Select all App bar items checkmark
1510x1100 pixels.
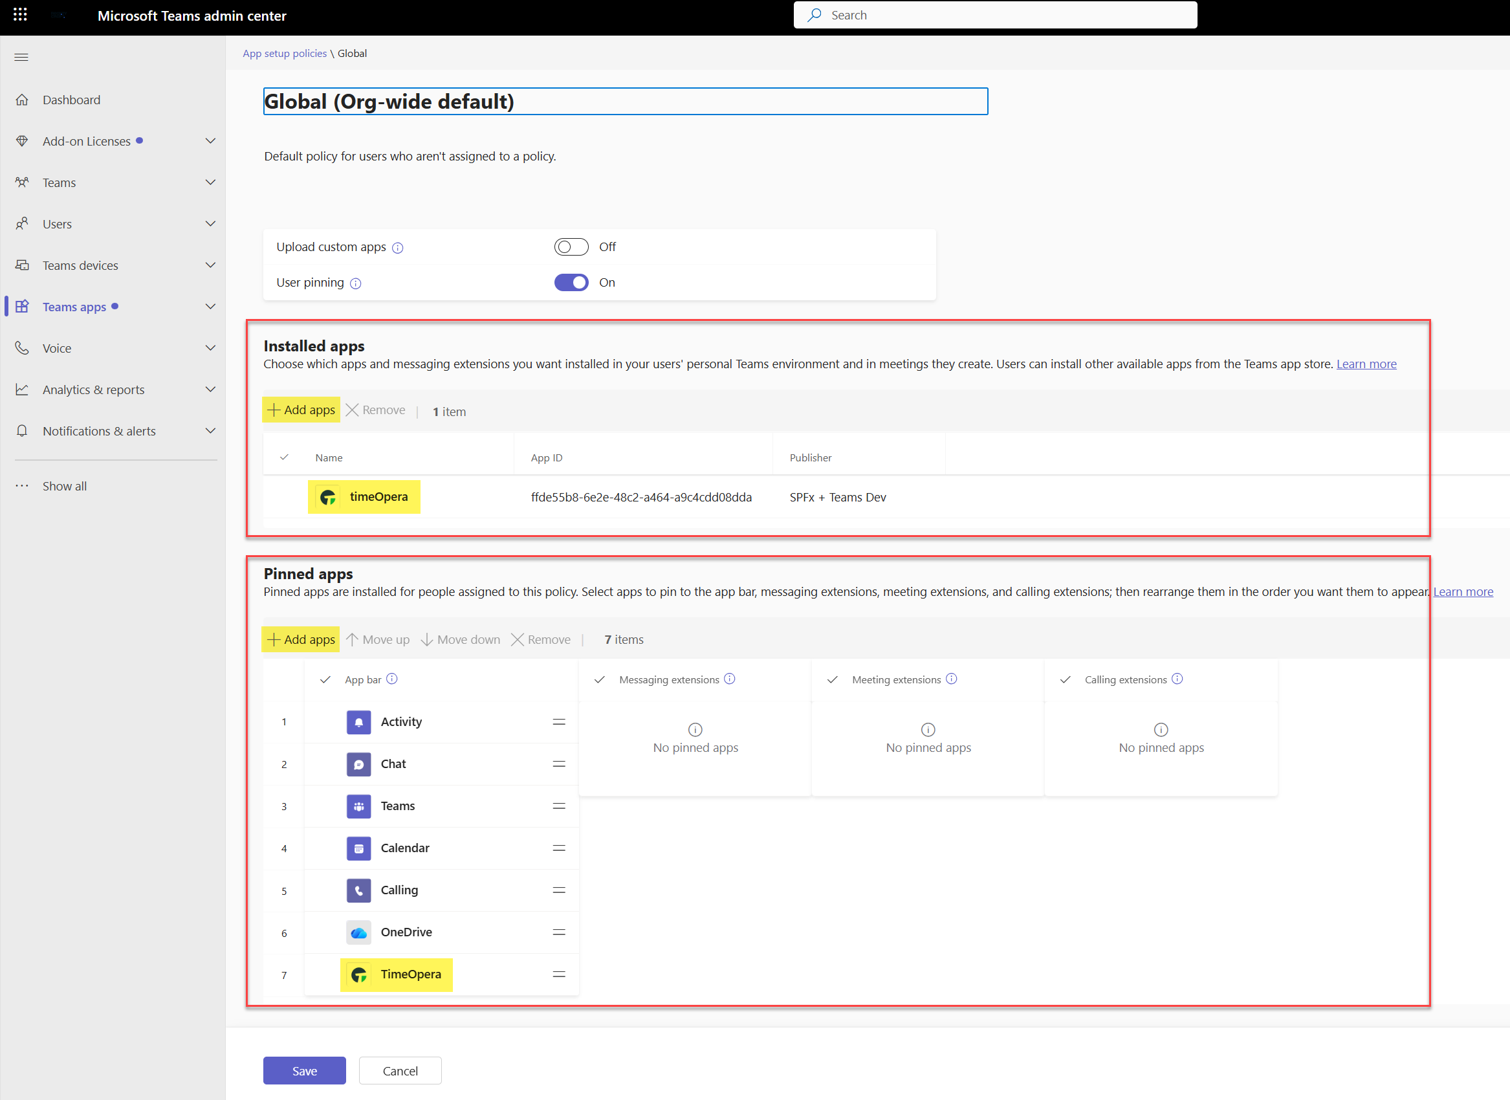pos(325,679)
